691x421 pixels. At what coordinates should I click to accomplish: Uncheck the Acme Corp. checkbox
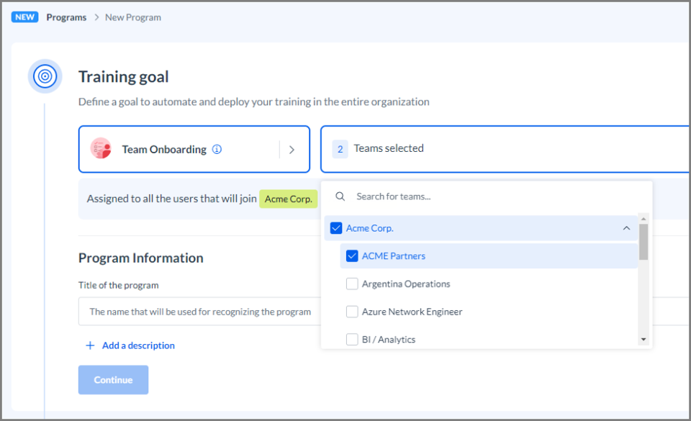336,228
